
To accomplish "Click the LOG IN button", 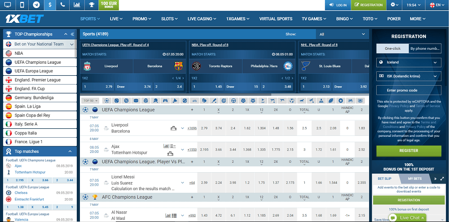I will (x=338, y=5).
